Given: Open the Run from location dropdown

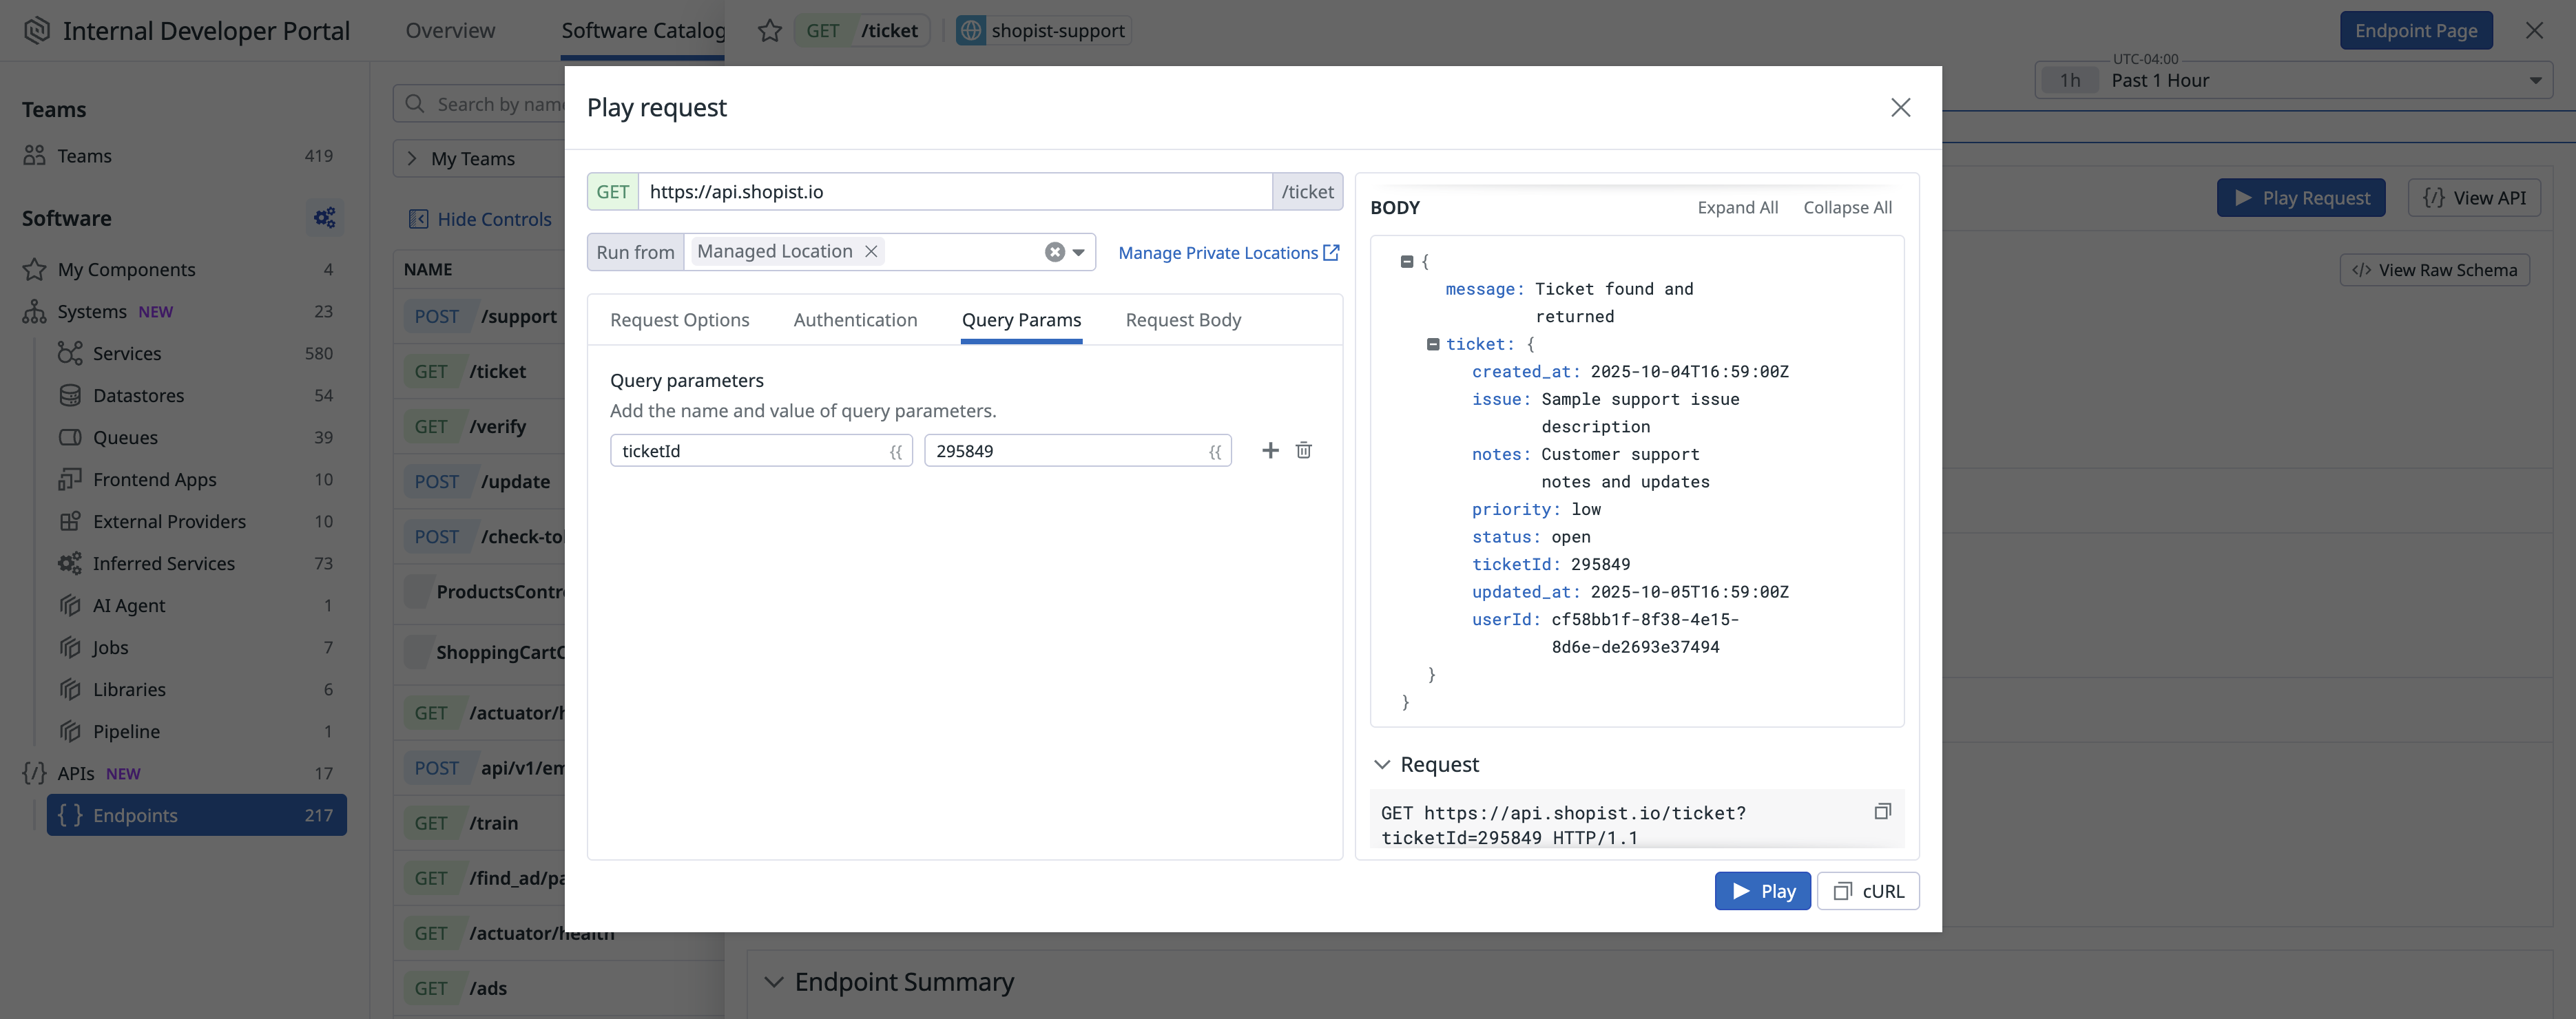Looking at the screenshot, I should click(1079, 252).
